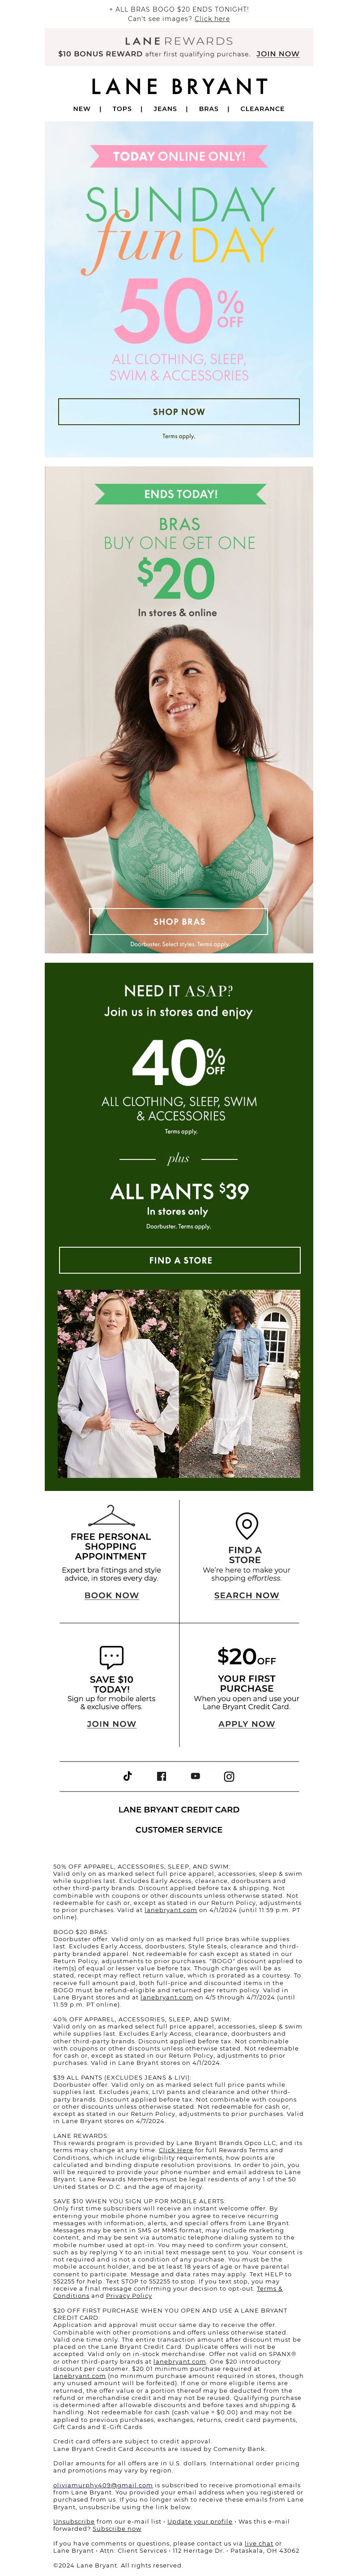The width and height of the screenshot is (358, 2576).
Task: Open the Instagram social icon
Action: coord(229,1776)
